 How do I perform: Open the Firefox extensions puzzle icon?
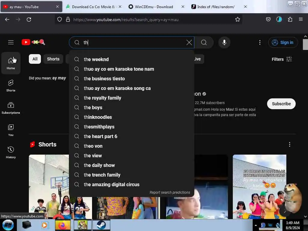click(290, 19)
